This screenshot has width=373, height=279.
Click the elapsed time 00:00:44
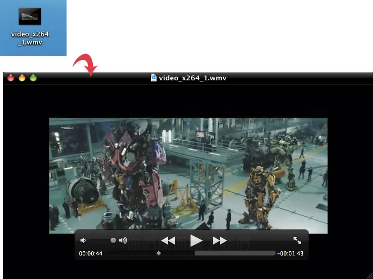point(91,253)
